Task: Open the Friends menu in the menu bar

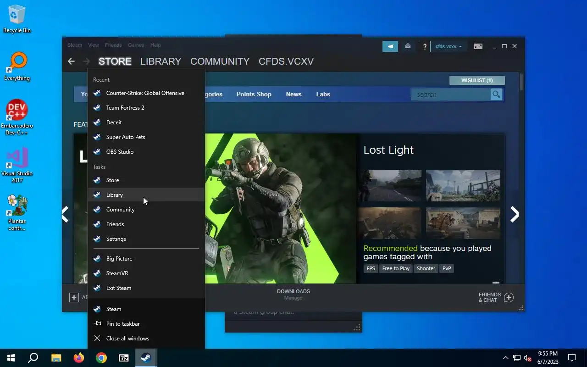Action: 113,45
